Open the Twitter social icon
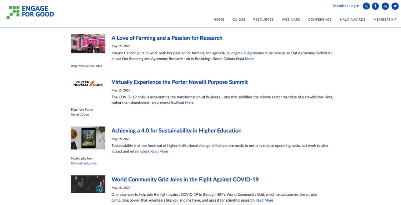 tap(395, 6)
